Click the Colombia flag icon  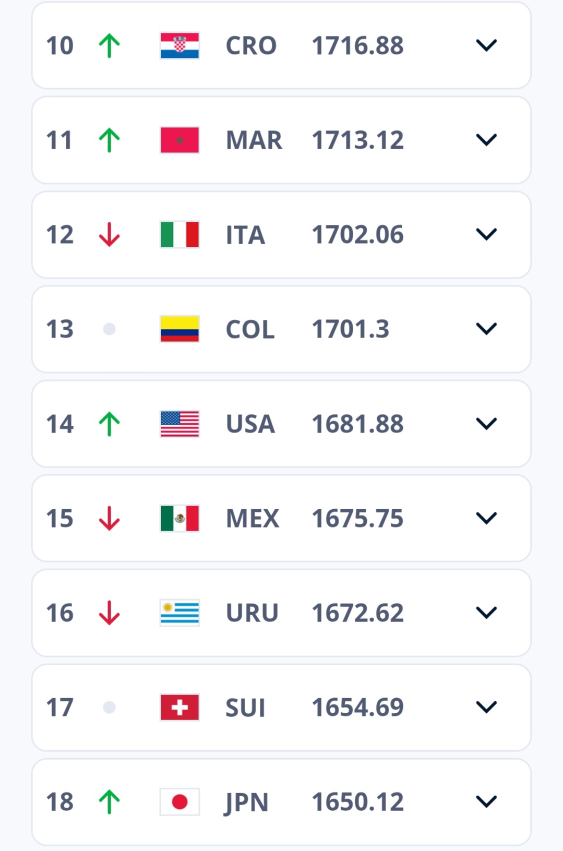(x=179, y=329)
